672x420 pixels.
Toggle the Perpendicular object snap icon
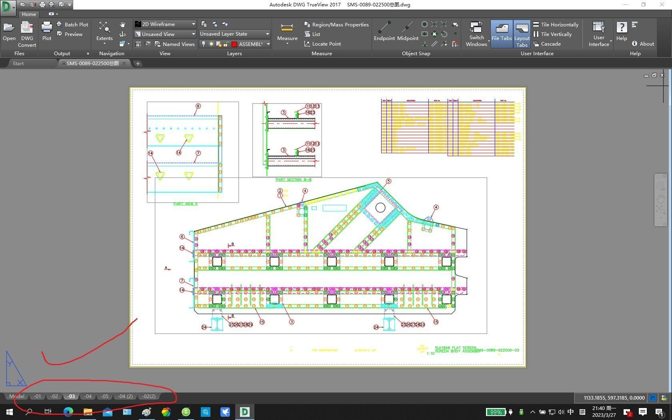[424, 44]
